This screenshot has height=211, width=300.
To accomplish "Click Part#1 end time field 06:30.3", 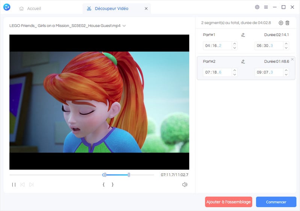I will 269,46.
